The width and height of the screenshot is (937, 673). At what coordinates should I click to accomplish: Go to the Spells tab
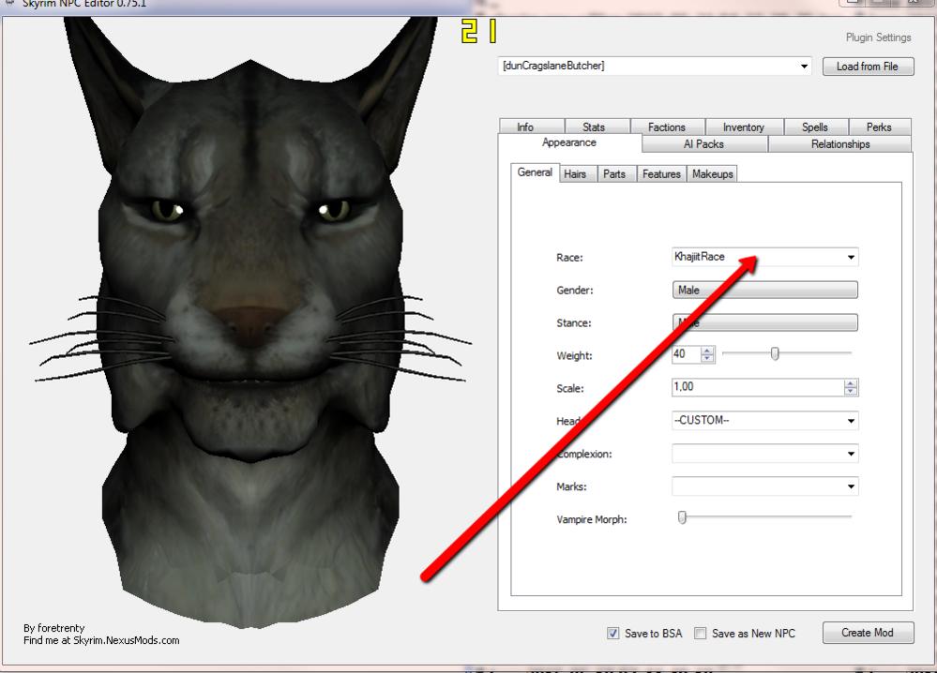814,127
